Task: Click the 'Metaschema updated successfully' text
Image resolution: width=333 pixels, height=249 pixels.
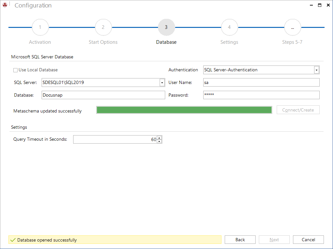Action: [47, 111]
